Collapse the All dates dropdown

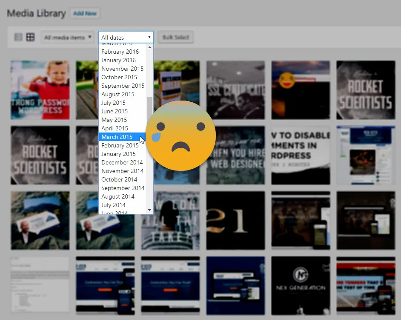point(126,37)
